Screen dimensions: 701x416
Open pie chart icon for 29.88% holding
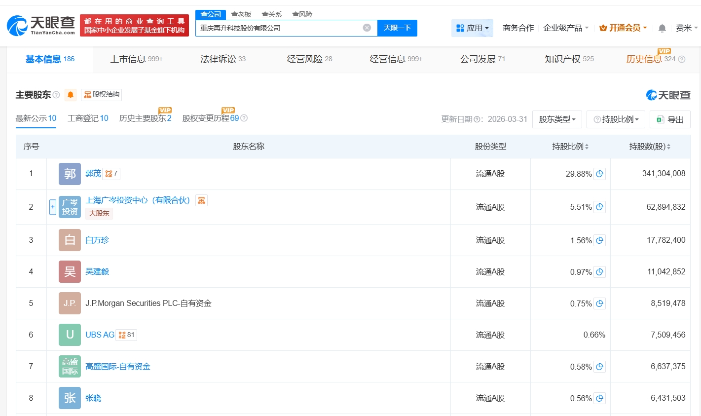(x=599, y=174)
